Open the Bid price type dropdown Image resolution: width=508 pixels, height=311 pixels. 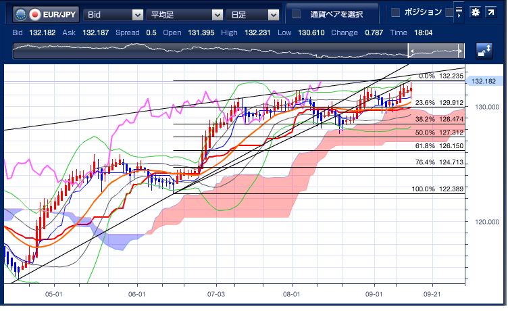[113, 15]
